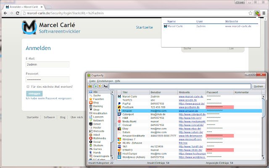Close the Anmelden browser tab
Screen dimensions: 269x168
pos(42,7)
